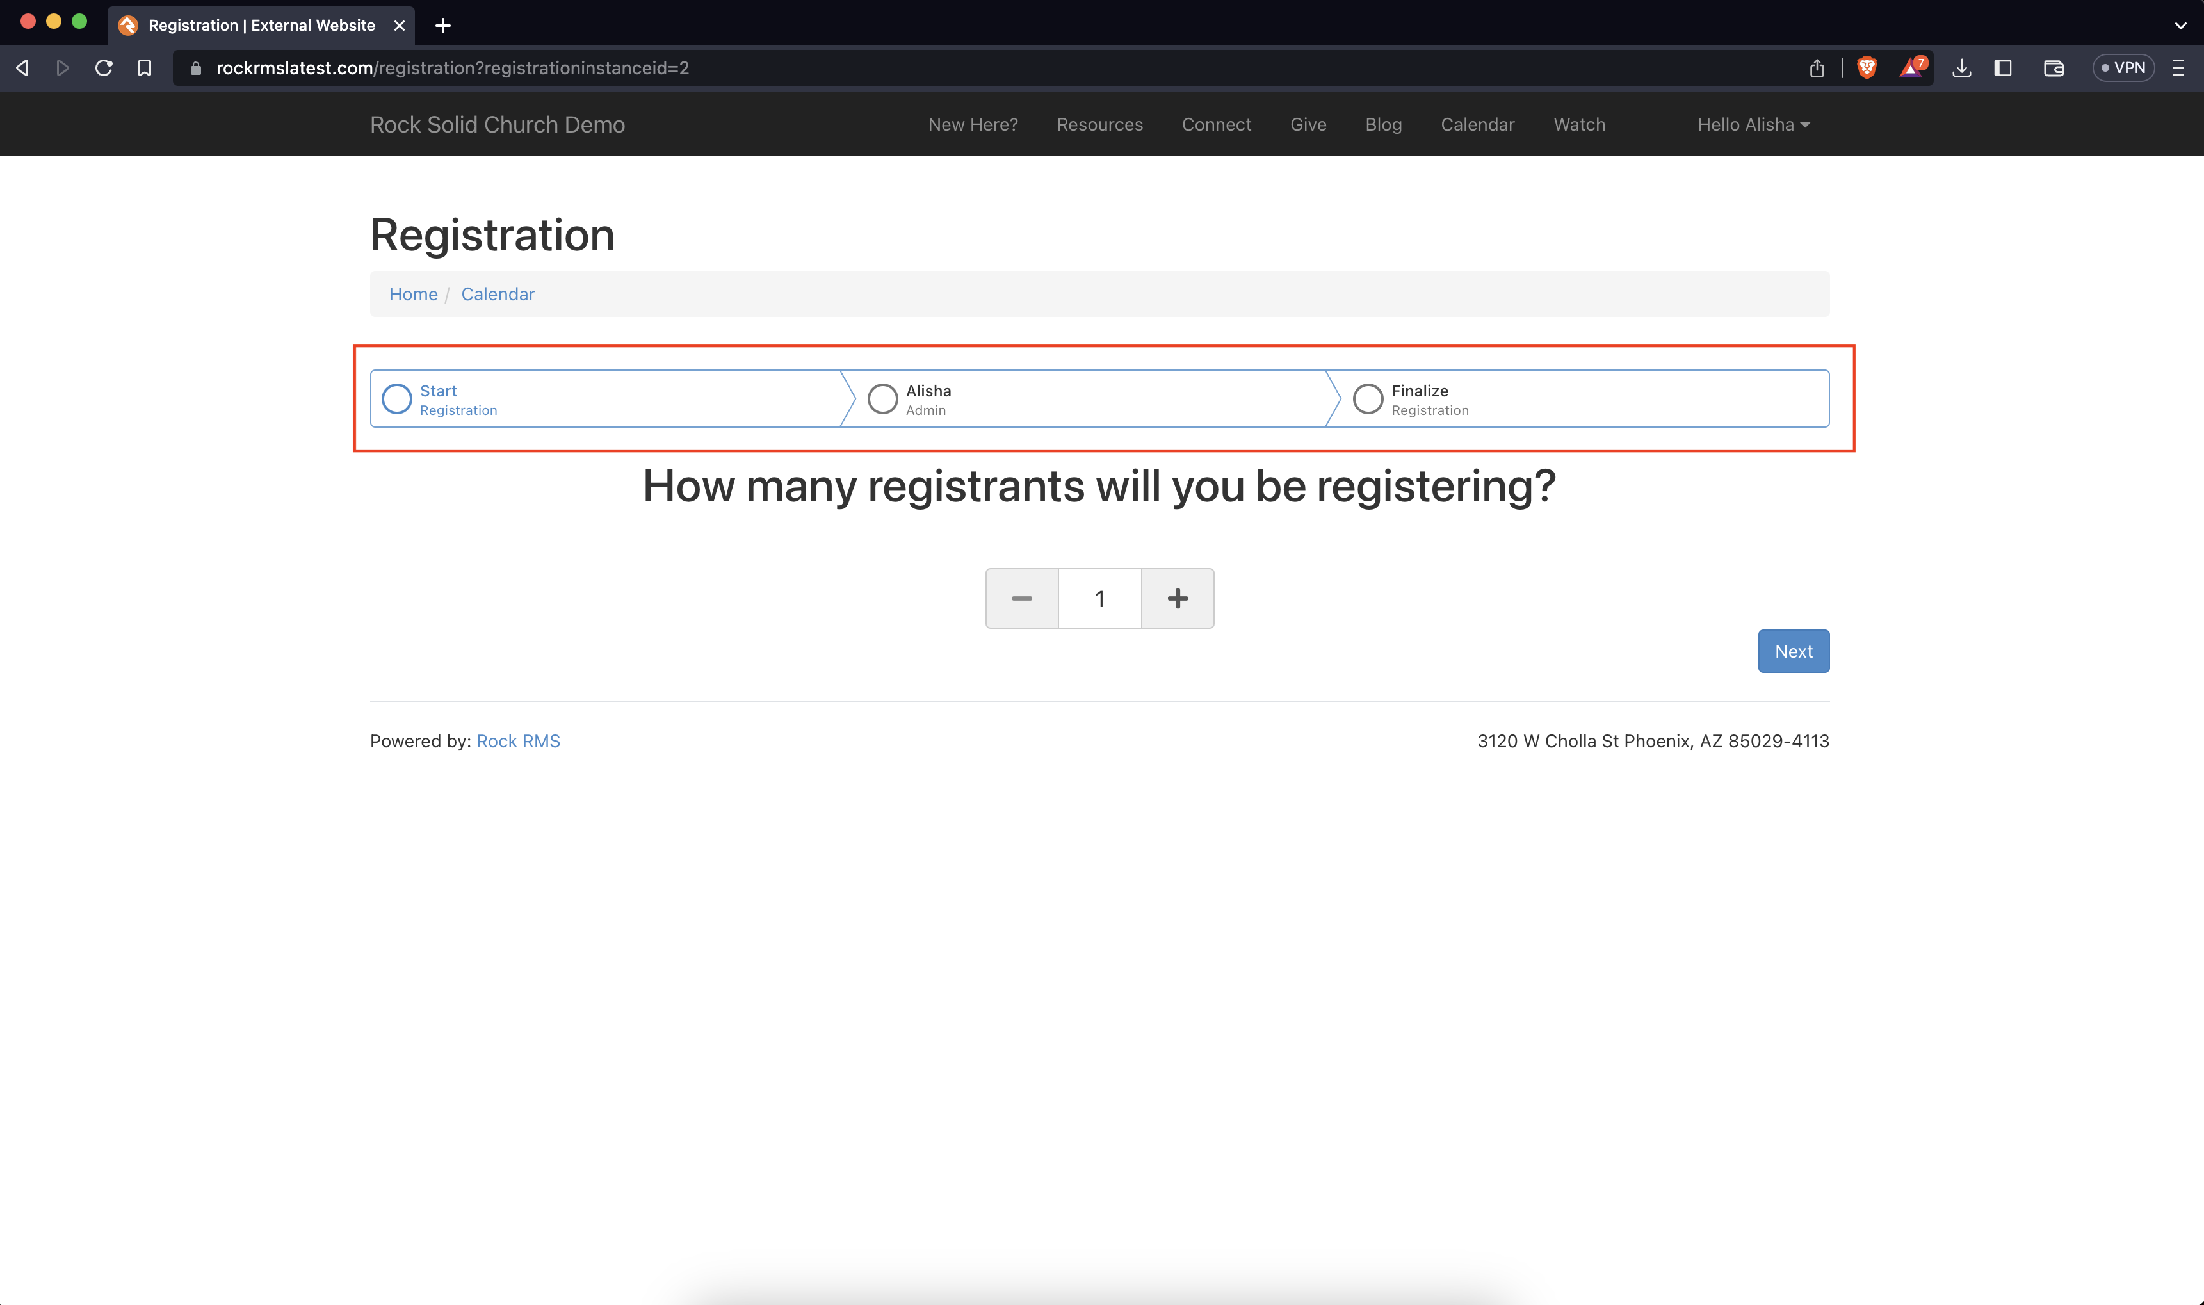Screen dimensions: 2204x1305
Task: Open the Blog menu item
Action: coord(1383,125)
